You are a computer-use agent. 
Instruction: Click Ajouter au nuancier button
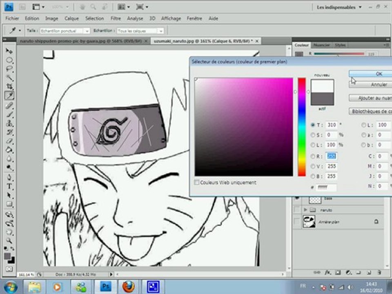click(370, 98)
